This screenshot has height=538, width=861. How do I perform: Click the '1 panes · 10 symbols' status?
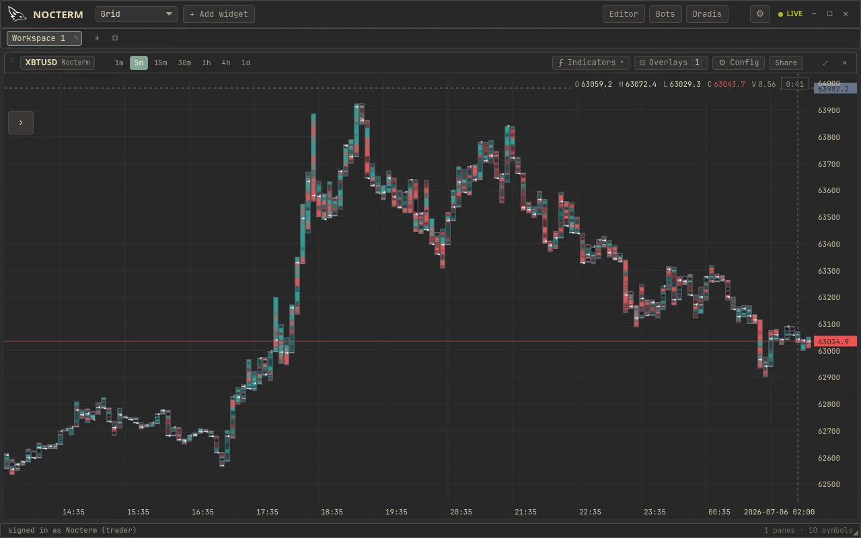(x=808, y=530)
